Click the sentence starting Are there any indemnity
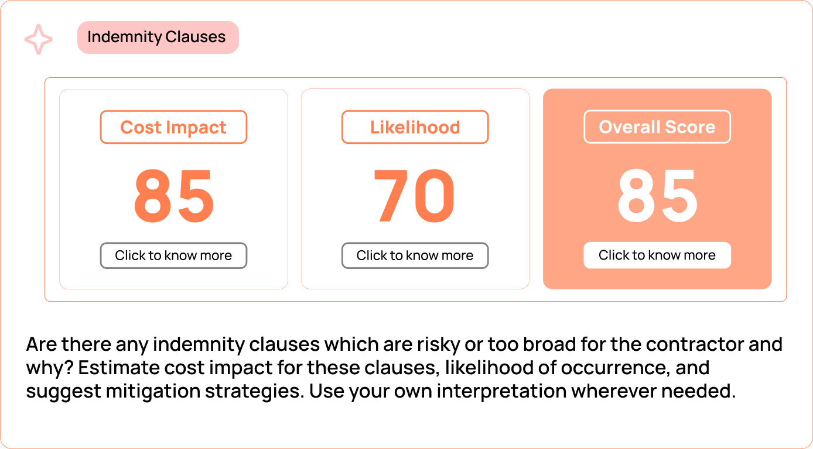813x449 pixels. coord(404,355)
